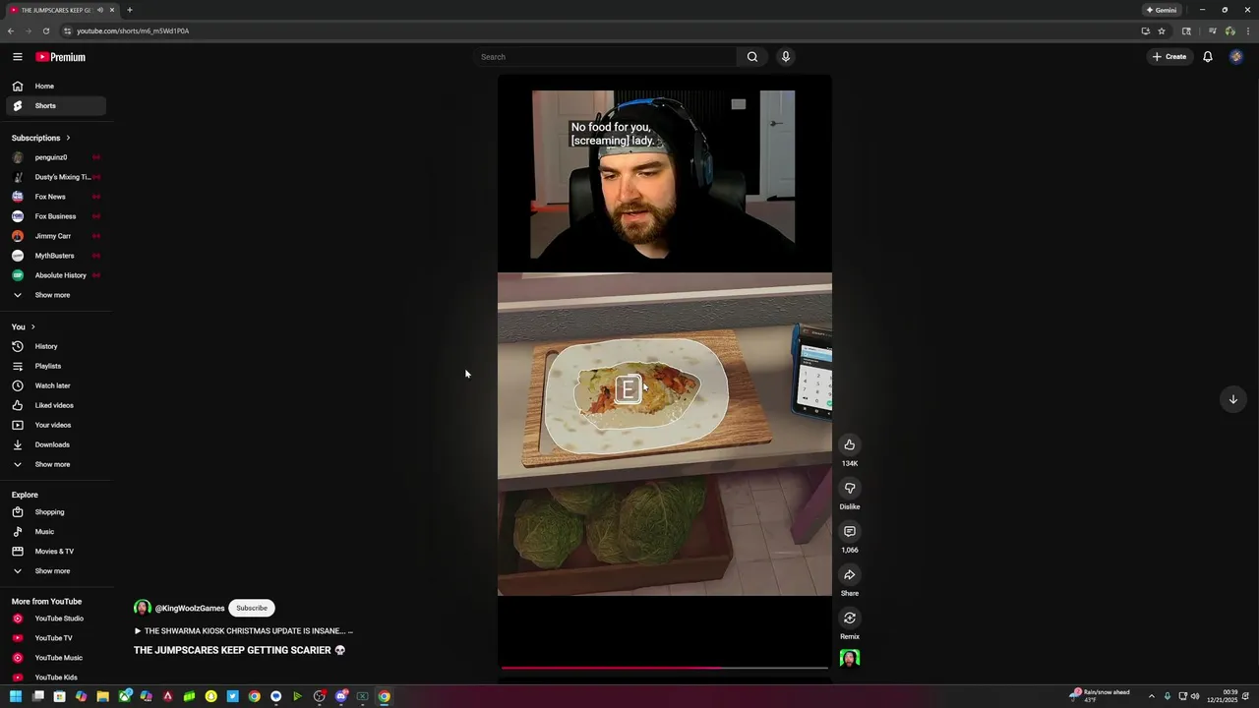Open YouTube Music
This screenshot has width=1259, height=708.
coord(56,658)
